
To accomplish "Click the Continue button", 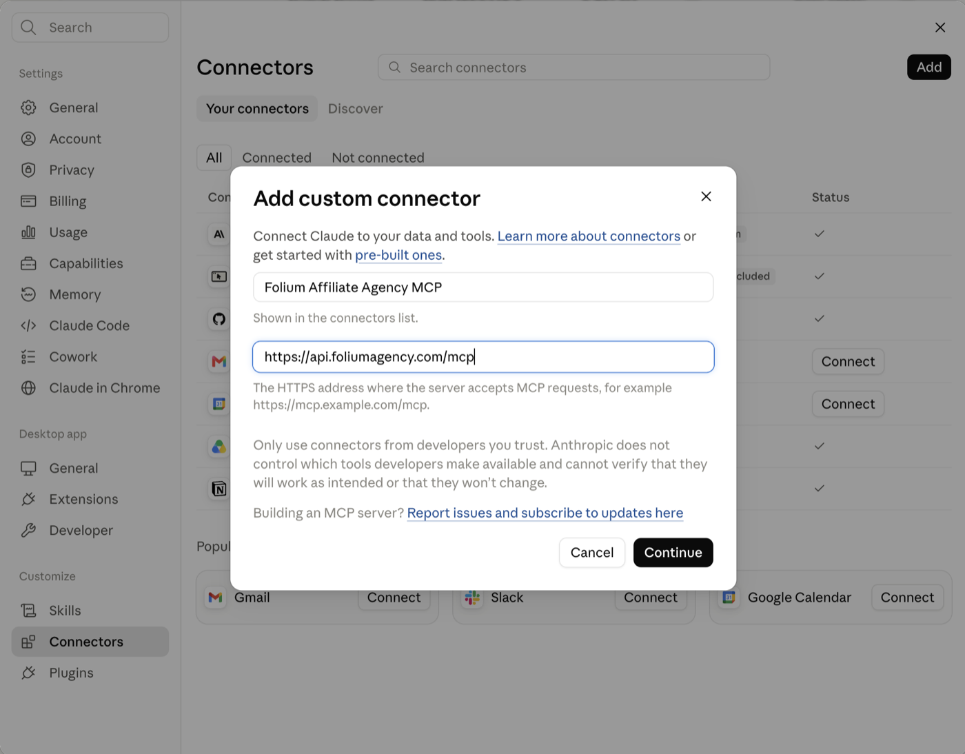I will (673, 553).
